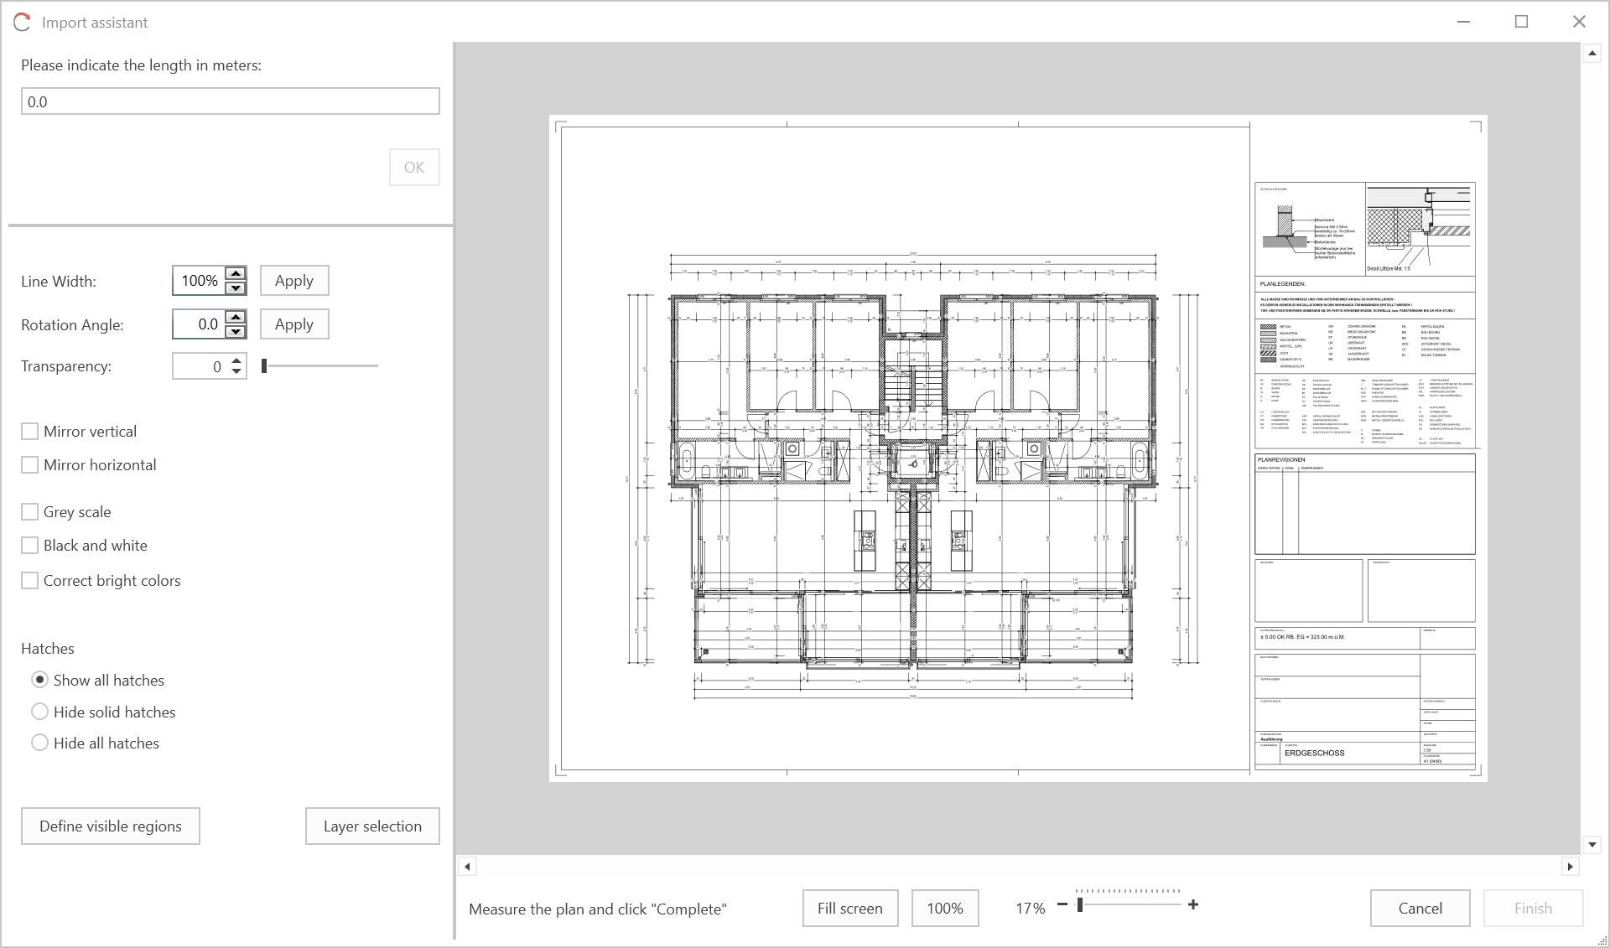Click the length in meters field

[x=230, y=101]
